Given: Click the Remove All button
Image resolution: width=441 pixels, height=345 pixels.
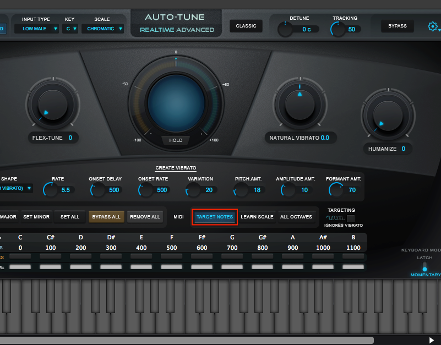Looking at the screenshot, I should [145, 217].
